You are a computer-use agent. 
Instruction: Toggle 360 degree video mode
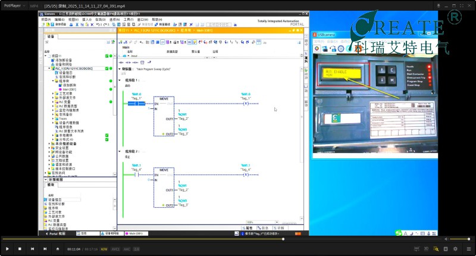click(416, 249)
